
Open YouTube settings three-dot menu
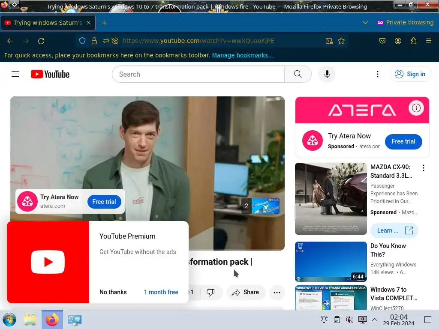pyautogui.click(x=378, y=74)
